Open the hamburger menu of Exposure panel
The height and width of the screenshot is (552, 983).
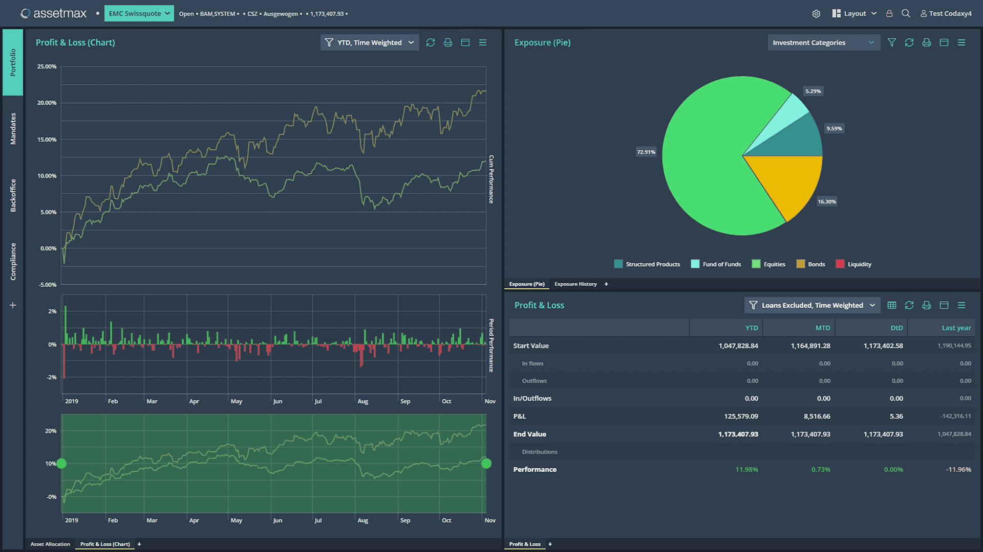pos(961,42)
